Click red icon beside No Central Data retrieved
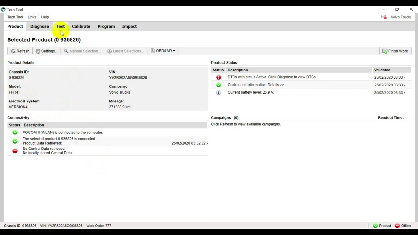Viewport: 418px width, 235px height. pos(15,151)
